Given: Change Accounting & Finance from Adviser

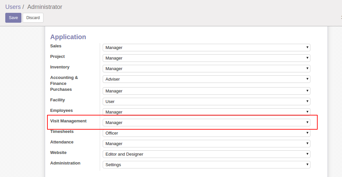Looking at the screenshot, I should 206,79.
